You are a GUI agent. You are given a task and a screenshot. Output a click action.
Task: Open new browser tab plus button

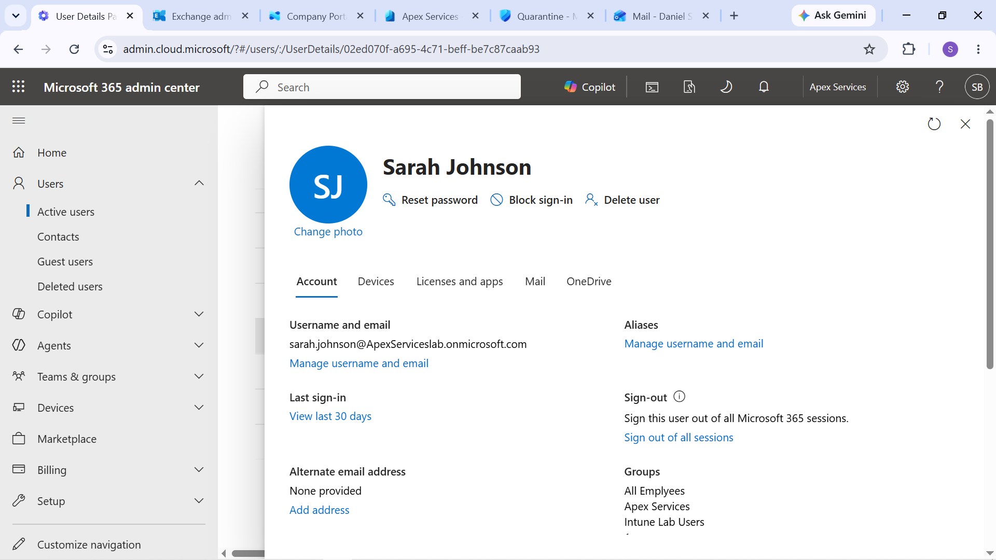tap(734, 16)
